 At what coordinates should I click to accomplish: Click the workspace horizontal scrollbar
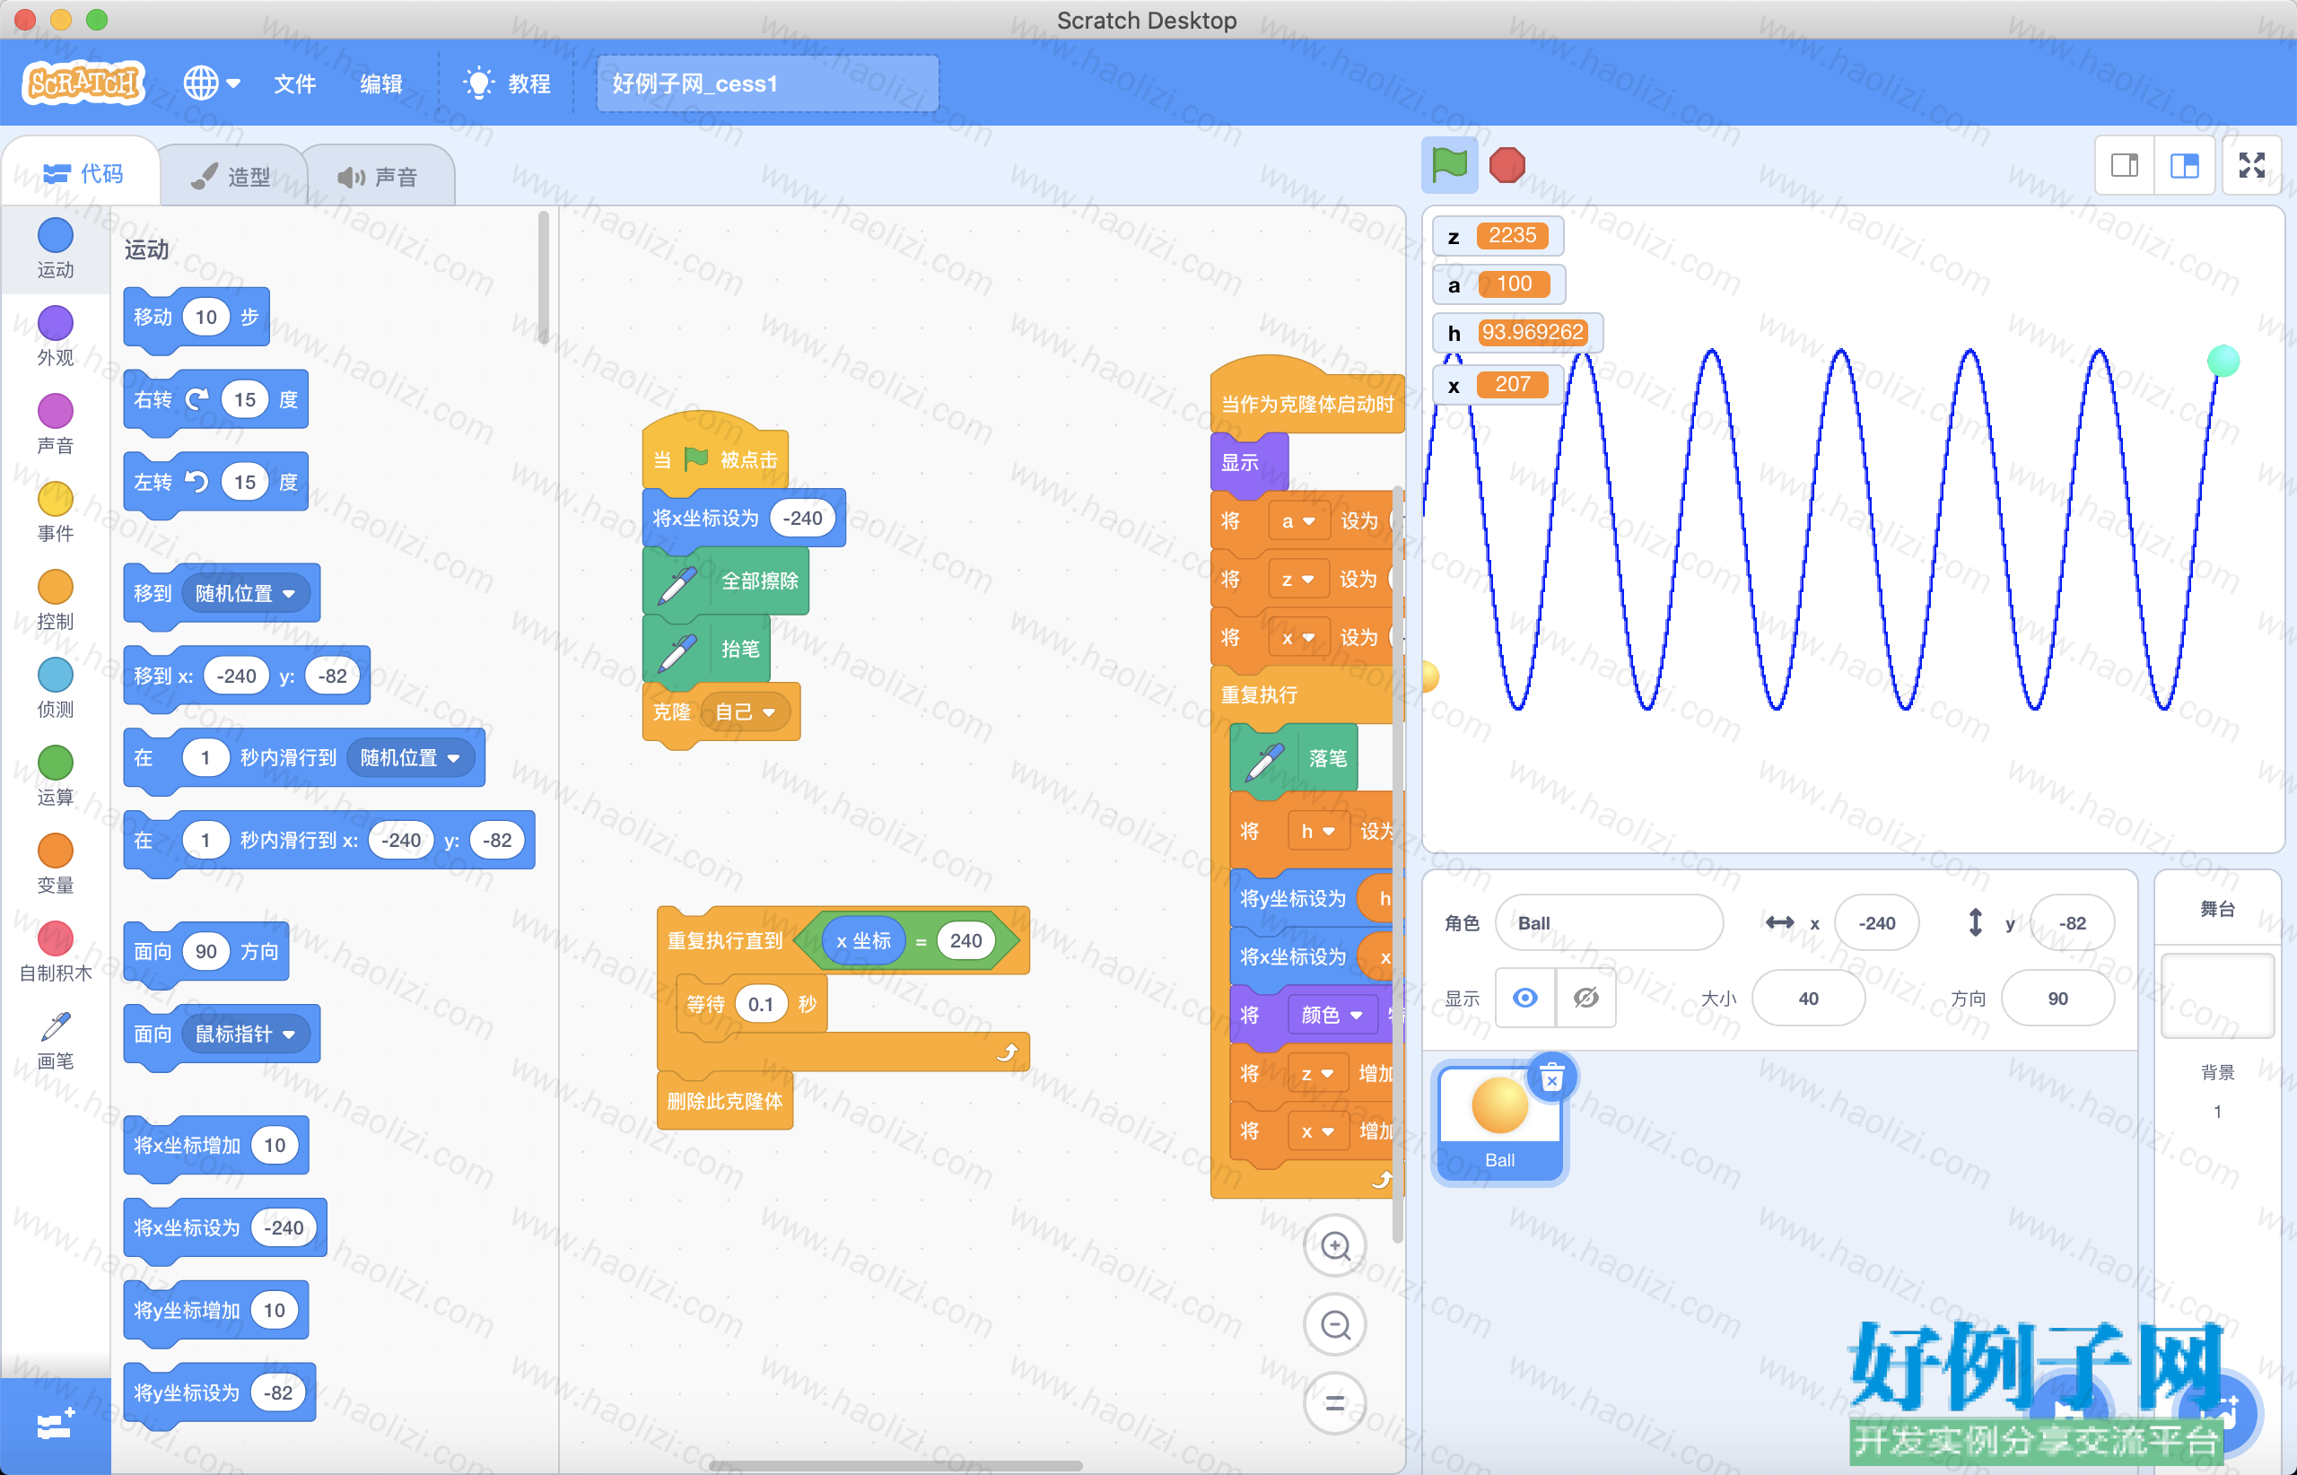point(895,1465)
